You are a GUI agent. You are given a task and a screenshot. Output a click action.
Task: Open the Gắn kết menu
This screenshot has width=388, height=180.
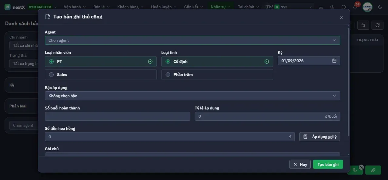coord(193,7)
